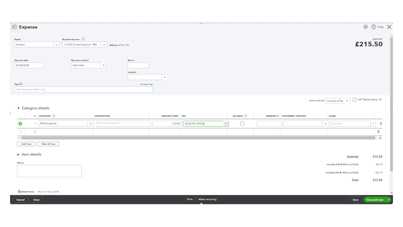Click the Category column info icon
Image resolution: width=403 pixels, height=227 pixels.
pos(54,116)
